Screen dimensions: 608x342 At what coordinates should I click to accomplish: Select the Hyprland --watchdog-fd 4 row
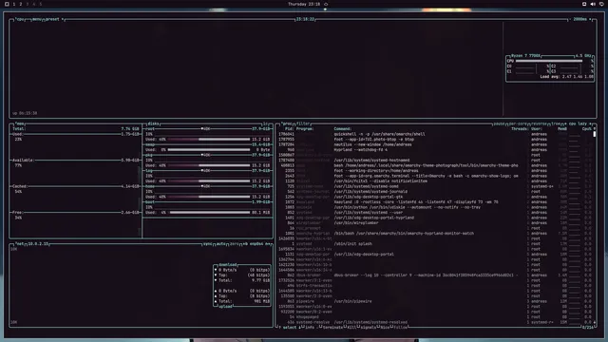434,150
